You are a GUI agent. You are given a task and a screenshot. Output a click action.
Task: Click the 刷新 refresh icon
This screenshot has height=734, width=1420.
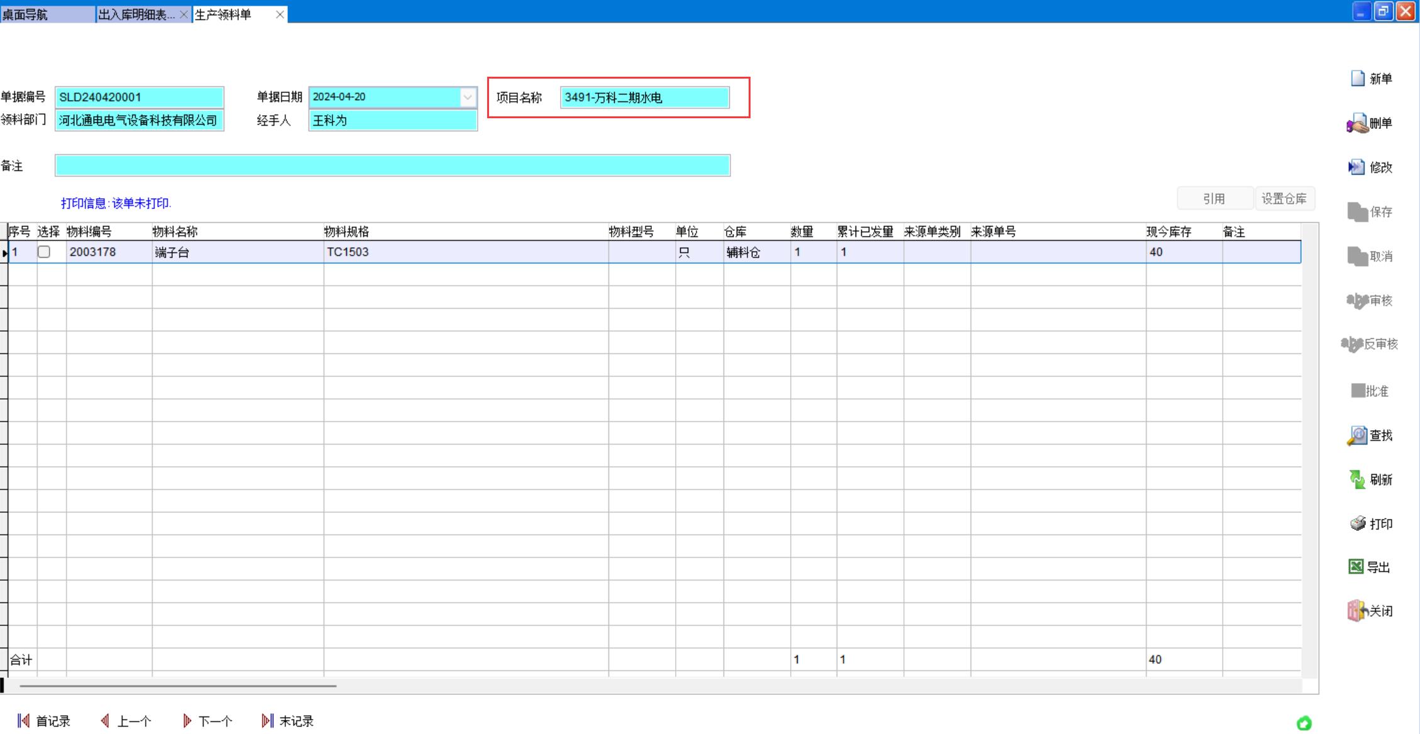pyautogui.click(x=1358, y=480)
